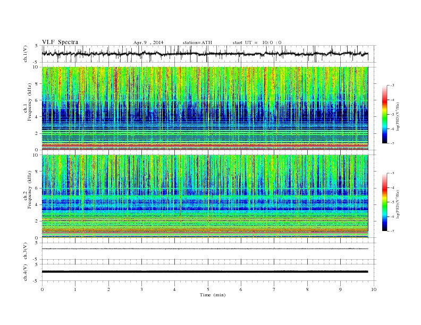Click the "ch.4(V)" axis label

click(26, 272)
